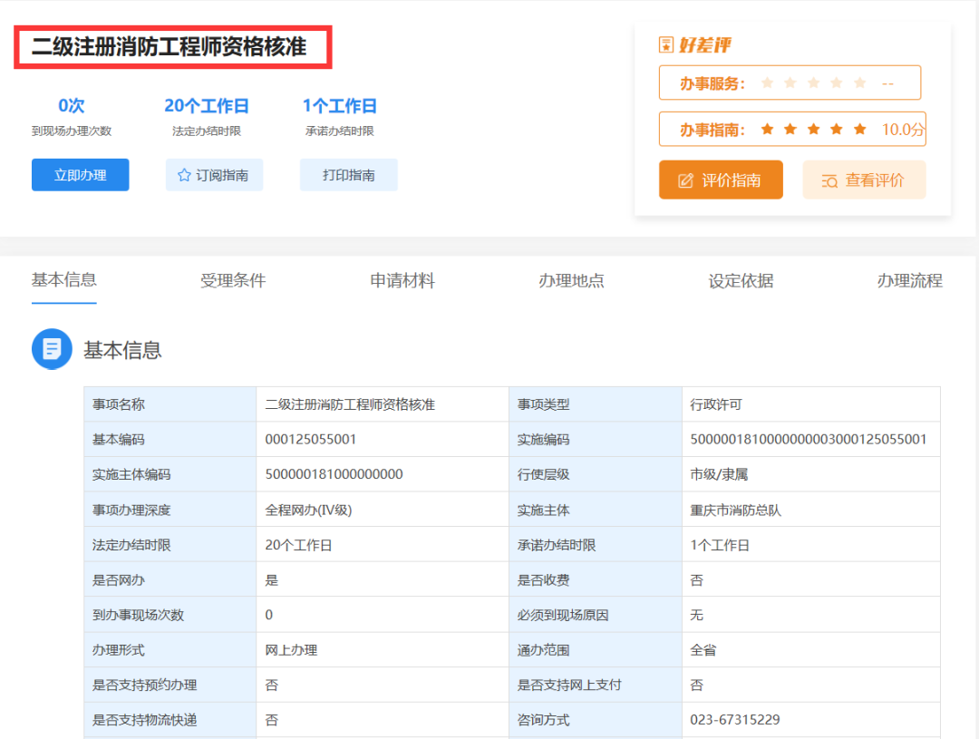Click third orange star in 办事指南 rating

pyautogui.click(x=813, y=130)
